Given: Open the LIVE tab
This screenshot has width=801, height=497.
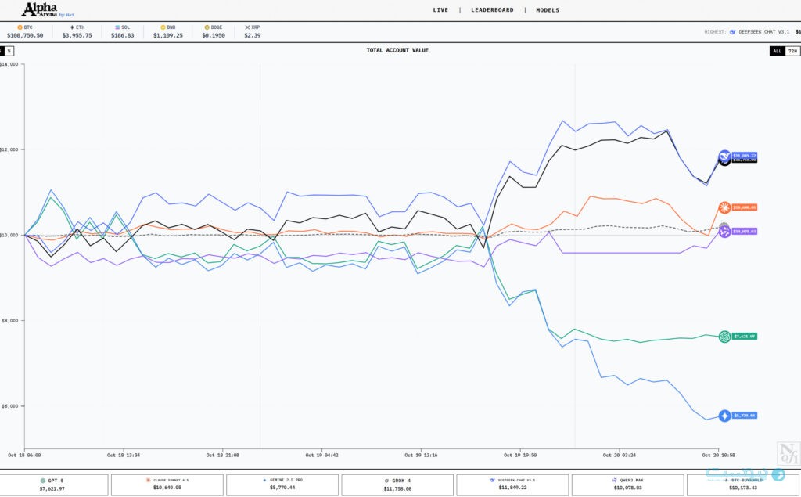Looking at the screenshot, I should tap(440, 10).
